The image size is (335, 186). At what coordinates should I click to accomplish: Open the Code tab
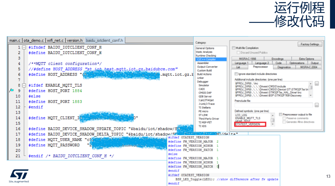point(278,63)
